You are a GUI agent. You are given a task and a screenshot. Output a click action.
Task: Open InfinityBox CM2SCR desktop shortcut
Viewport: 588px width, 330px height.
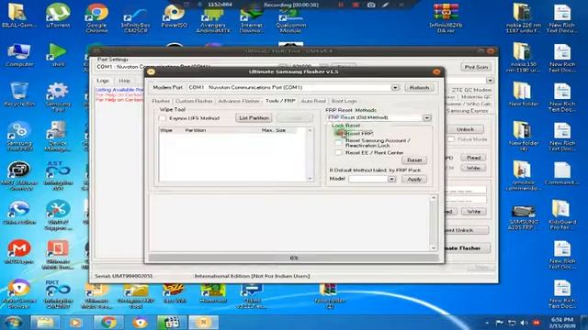[x=135, y=19]
